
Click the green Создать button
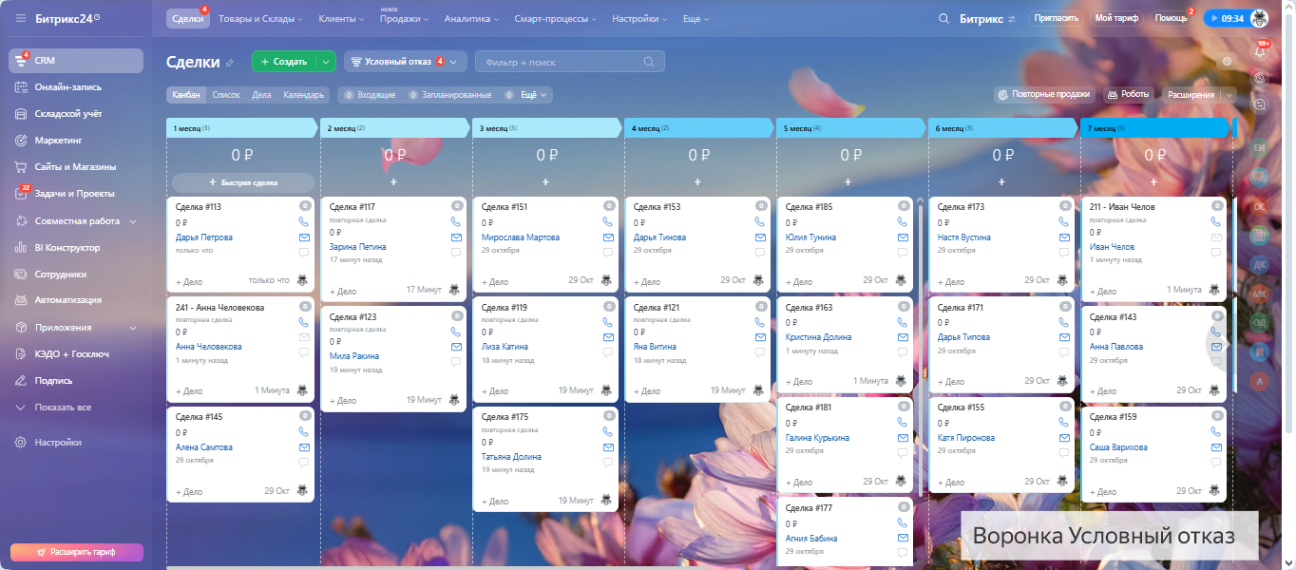tap(284, 62)
